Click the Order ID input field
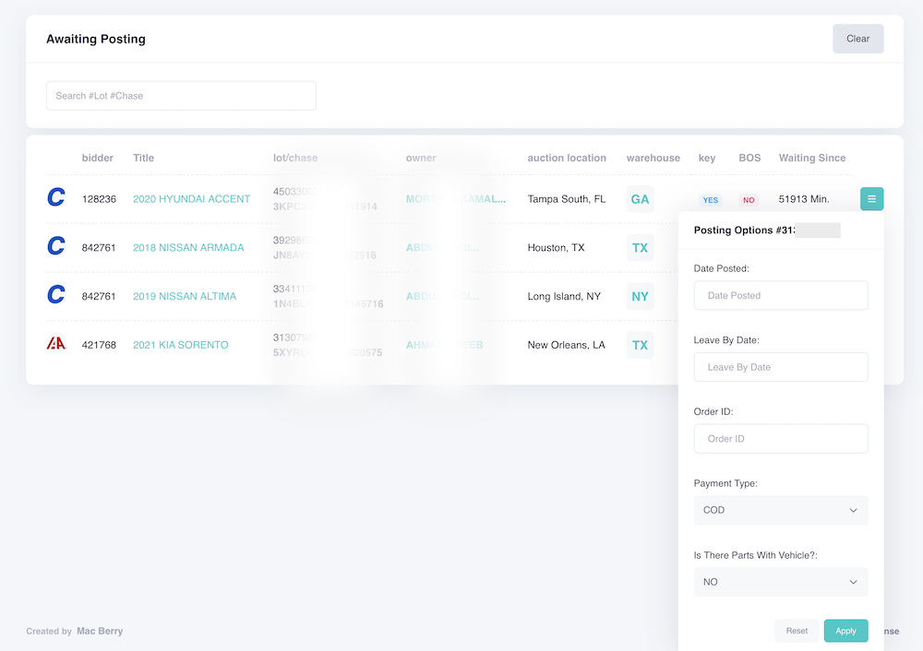 pos(781,439)
